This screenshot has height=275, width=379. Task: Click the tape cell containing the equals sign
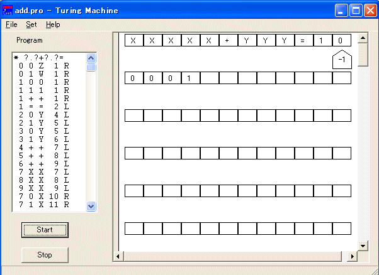click(x=303, y=41)
